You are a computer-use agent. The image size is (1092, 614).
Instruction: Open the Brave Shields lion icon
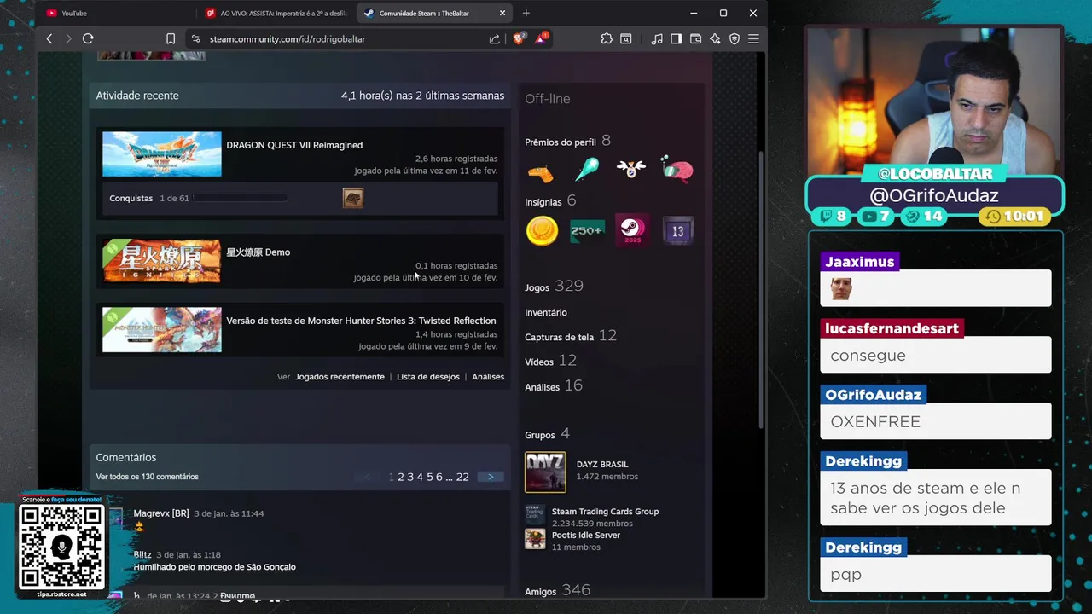click(x=518, y=38)
